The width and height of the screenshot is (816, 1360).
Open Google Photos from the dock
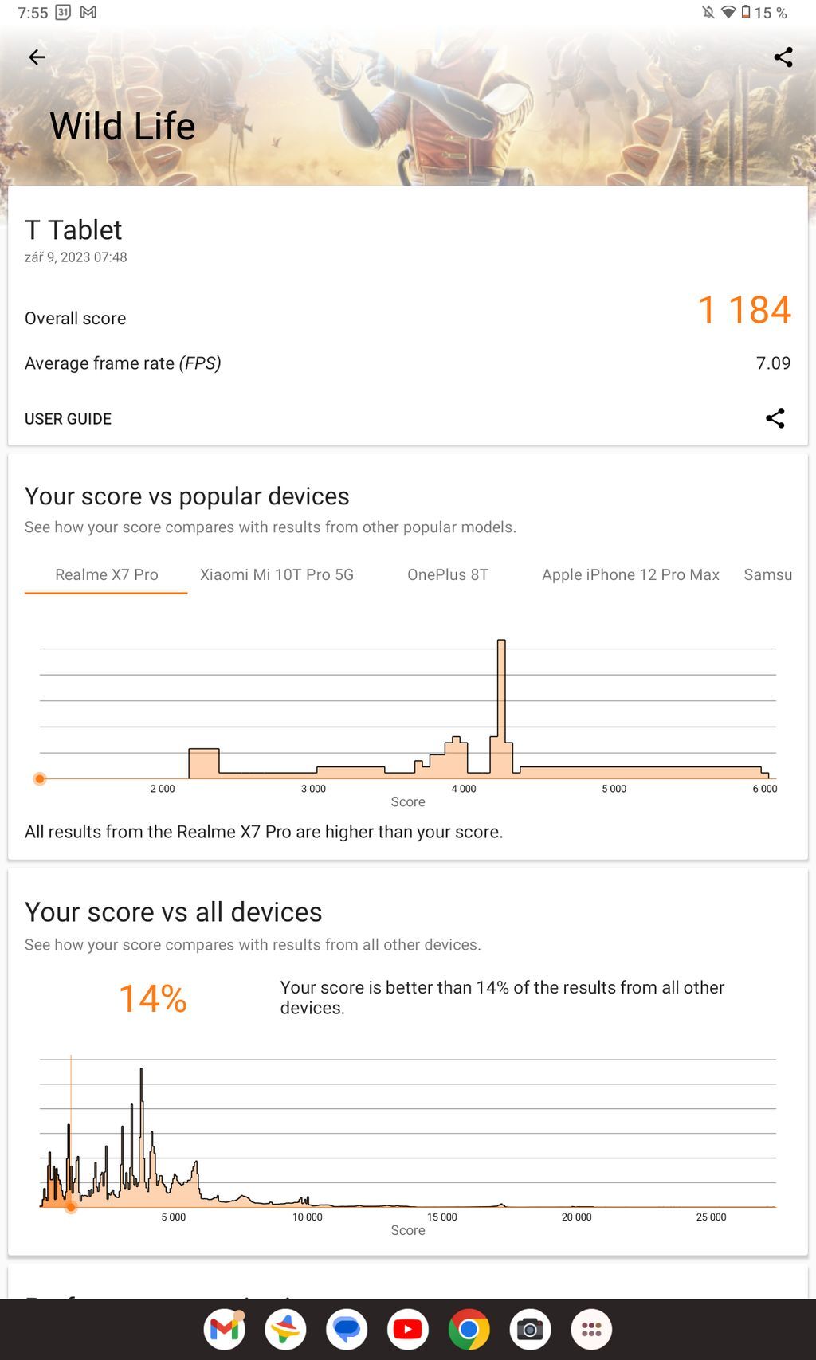(x=285, y=1329)
